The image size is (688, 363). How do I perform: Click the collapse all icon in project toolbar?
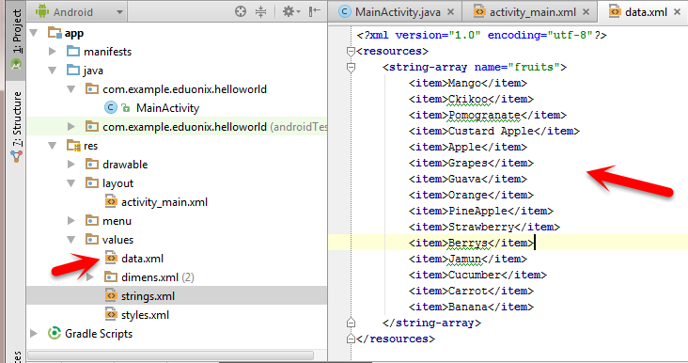261,12
